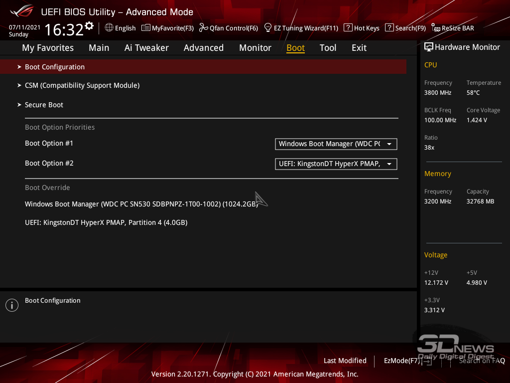Click the Boot Override heading

(47, 188)
